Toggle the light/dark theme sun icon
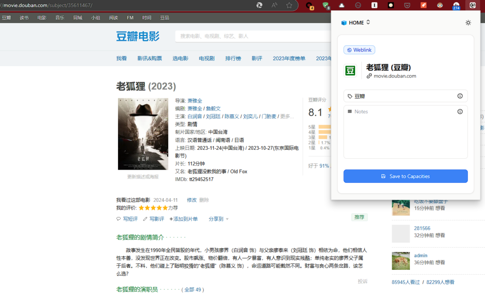This screenshot has width=485, height=294. coord(468,23)
